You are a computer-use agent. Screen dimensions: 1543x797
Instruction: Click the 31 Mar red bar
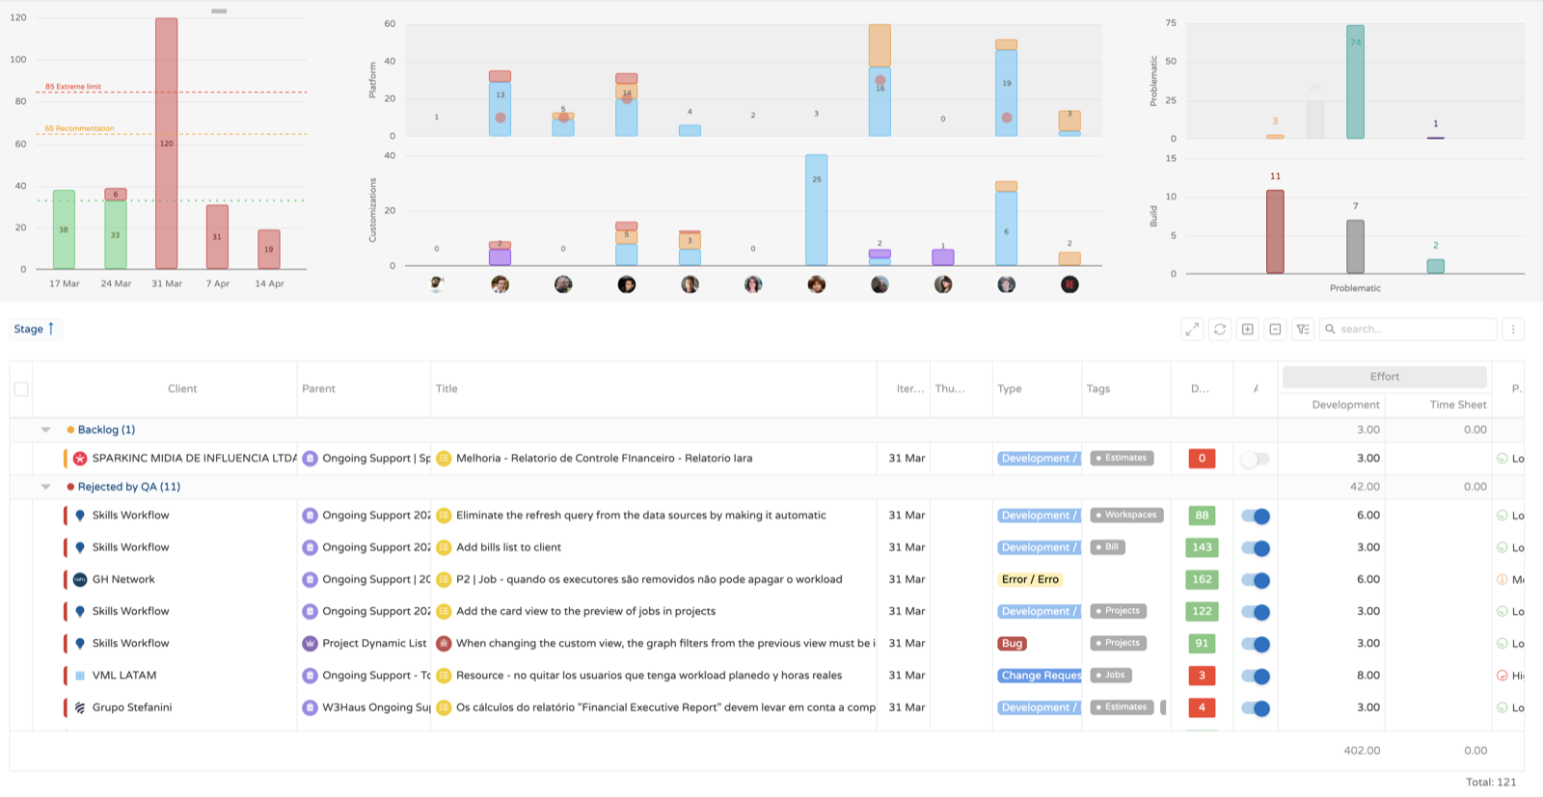tap(166, 144)
